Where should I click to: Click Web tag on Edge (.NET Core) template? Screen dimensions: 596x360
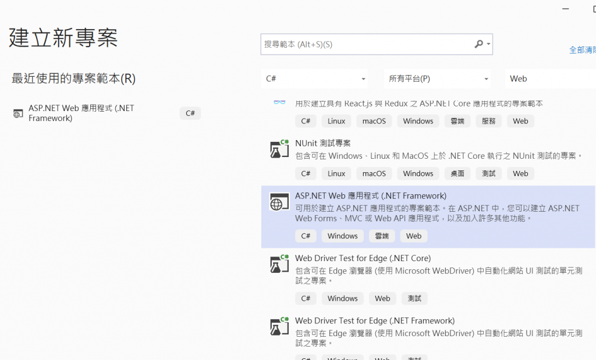coord(382,298)
